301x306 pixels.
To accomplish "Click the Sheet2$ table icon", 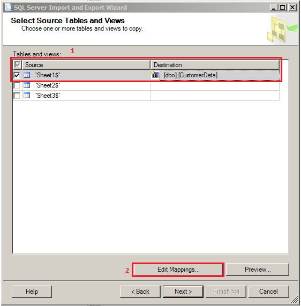I will click(27, 85).
